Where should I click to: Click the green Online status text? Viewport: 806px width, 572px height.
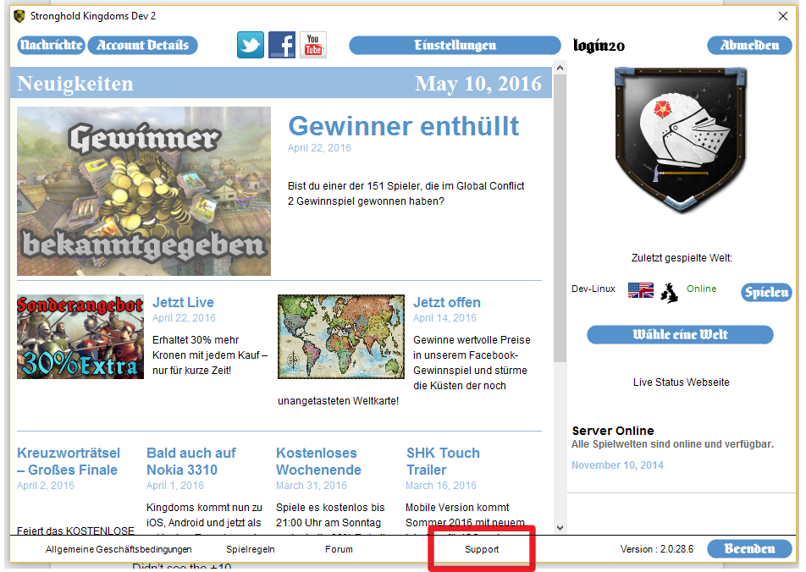(x=701, y=289)
